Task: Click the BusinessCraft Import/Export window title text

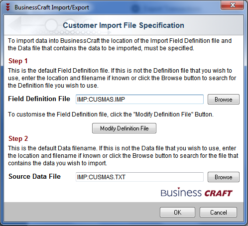Action: [52, 7]
